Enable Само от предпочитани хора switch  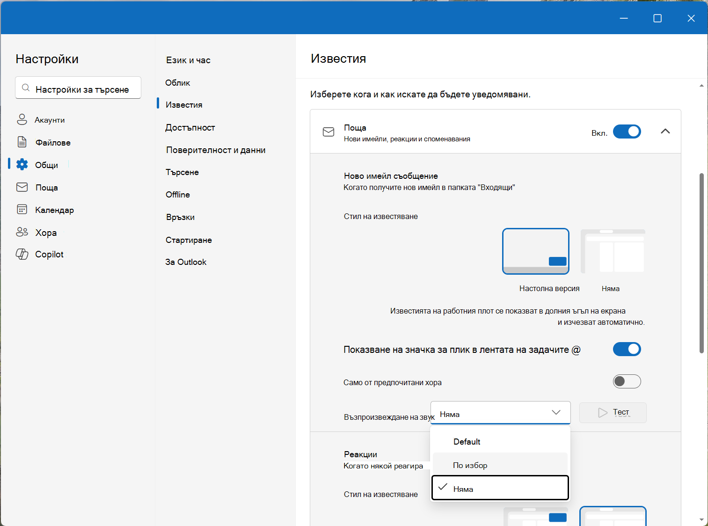click(x=627, y=381)
